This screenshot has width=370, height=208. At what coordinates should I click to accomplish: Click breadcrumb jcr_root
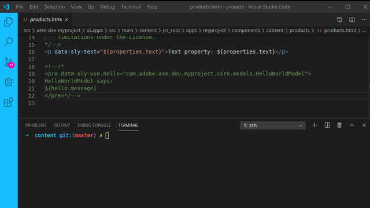coord(171,31)
